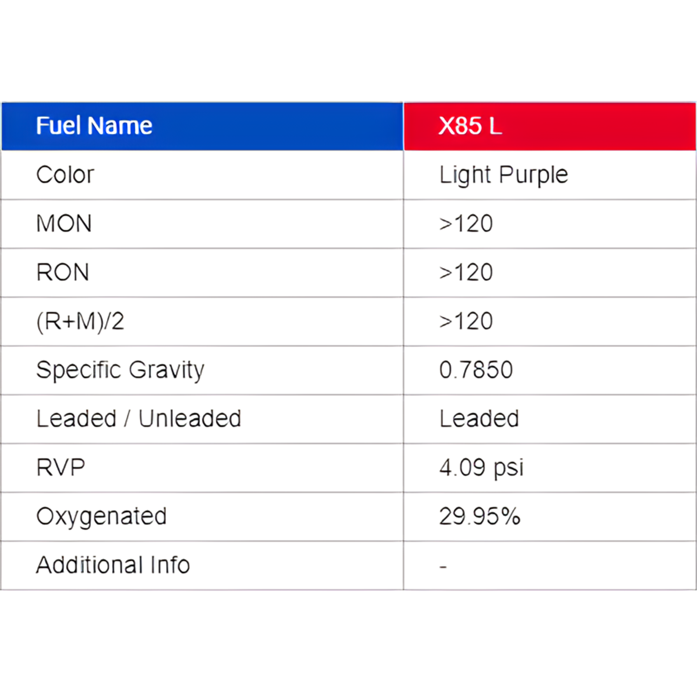Image resolution: width=697 pixels, height=697 pixels.
Task: Click the 4.09 psi value
Action: [x=481, y=467]
